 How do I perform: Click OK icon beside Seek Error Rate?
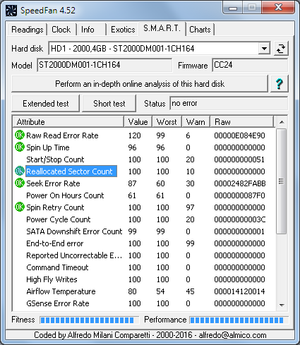tap(20, 183)
